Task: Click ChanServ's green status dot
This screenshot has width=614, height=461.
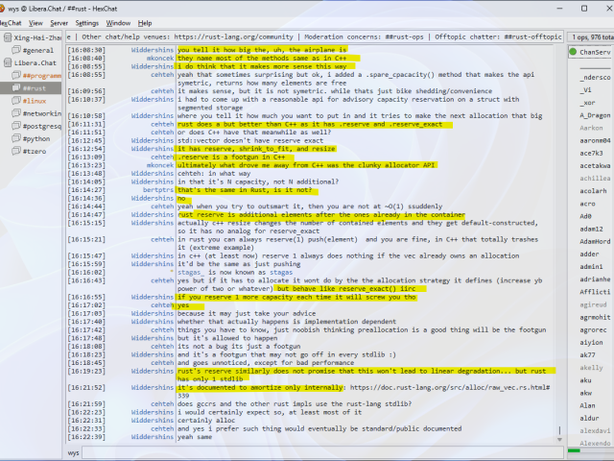Action: (x=574, y=53)
